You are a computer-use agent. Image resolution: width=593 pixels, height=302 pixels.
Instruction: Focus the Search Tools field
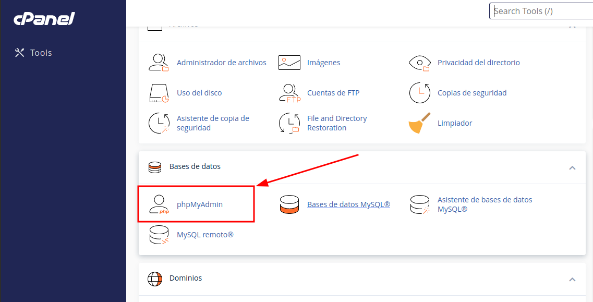click(541, 11)
